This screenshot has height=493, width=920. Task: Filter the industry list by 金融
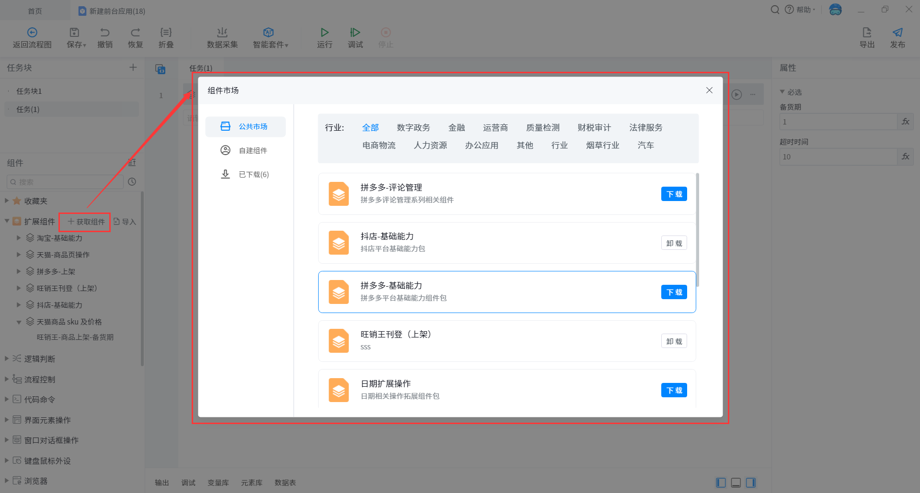pyautogui.click(x=456, y=127)
